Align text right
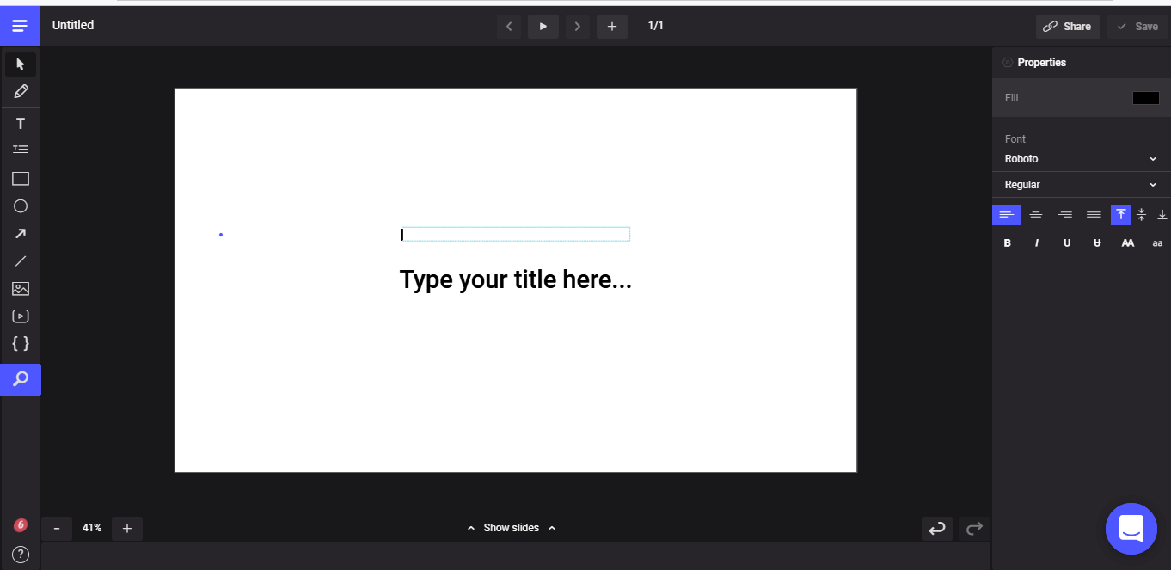This screenshot has height=570, width=1171. click(x=1065, y=215)
